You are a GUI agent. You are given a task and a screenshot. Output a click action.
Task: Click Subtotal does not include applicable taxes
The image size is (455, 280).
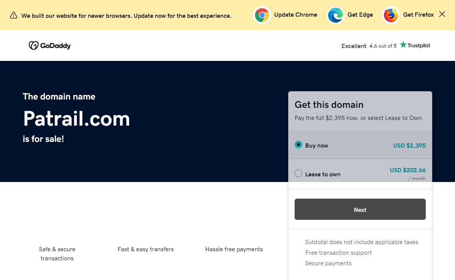coord(362,242)
